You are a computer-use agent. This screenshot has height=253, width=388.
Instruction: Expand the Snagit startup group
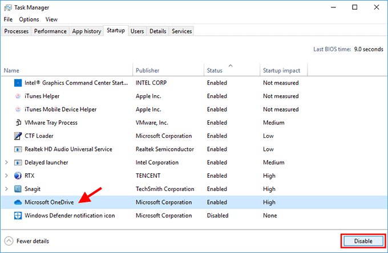(x=6, y=189)
